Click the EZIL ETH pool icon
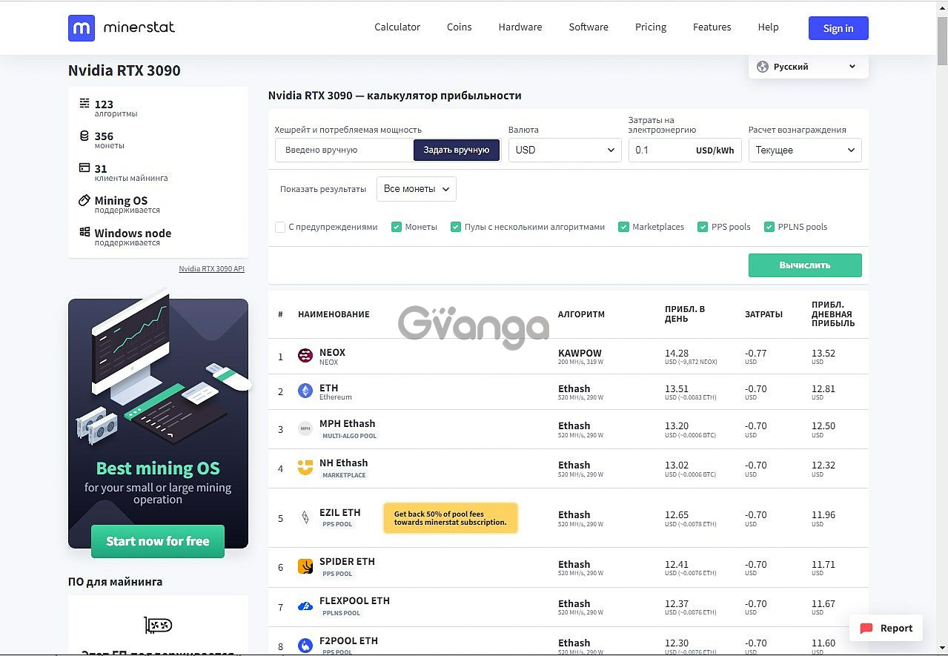Screen dimensions: 948x656 (x=305, y=517)
